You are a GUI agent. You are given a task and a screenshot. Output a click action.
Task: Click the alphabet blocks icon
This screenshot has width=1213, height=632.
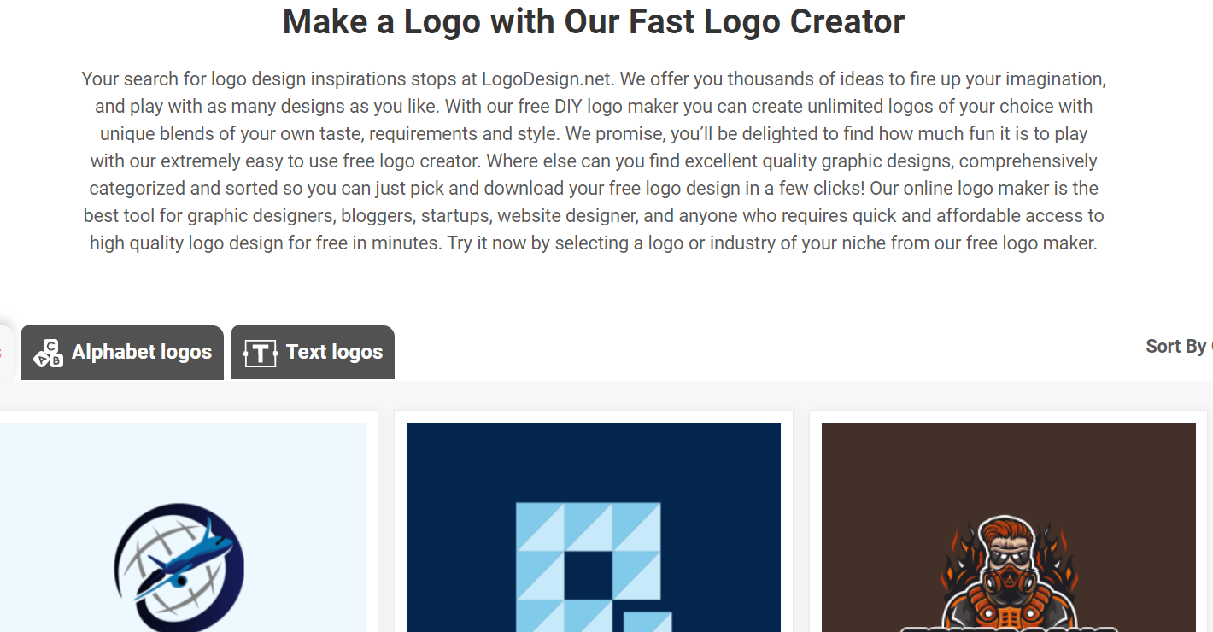(48, 353)
